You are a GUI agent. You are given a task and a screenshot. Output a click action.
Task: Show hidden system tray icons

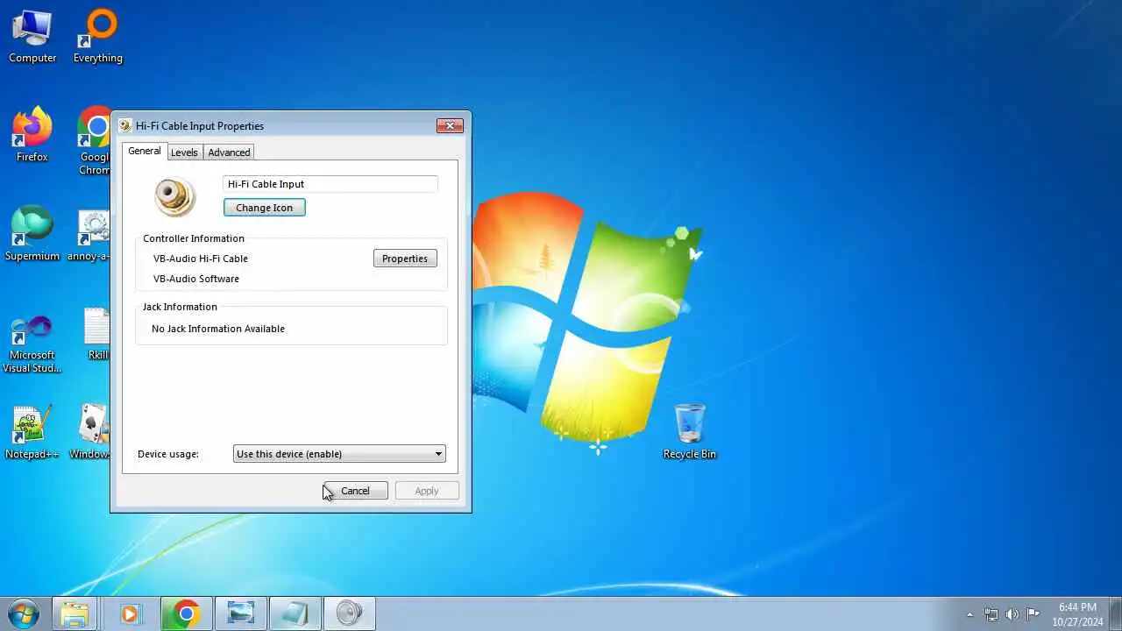point(969,614)
